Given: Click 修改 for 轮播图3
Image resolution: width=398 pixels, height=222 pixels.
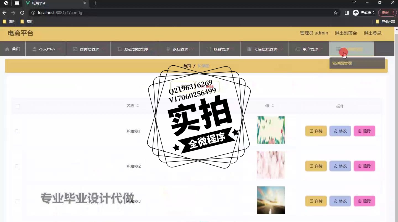Looking at the screenshot, I should pos(340,201).
